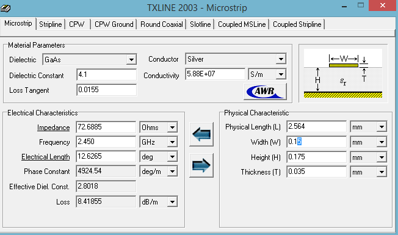Open the Conductivity S/m unit dropdown
398x235 pixels.
281,74
